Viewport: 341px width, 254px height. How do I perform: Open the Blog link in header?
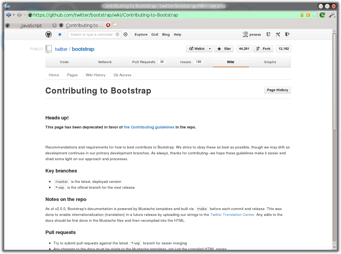166,35
